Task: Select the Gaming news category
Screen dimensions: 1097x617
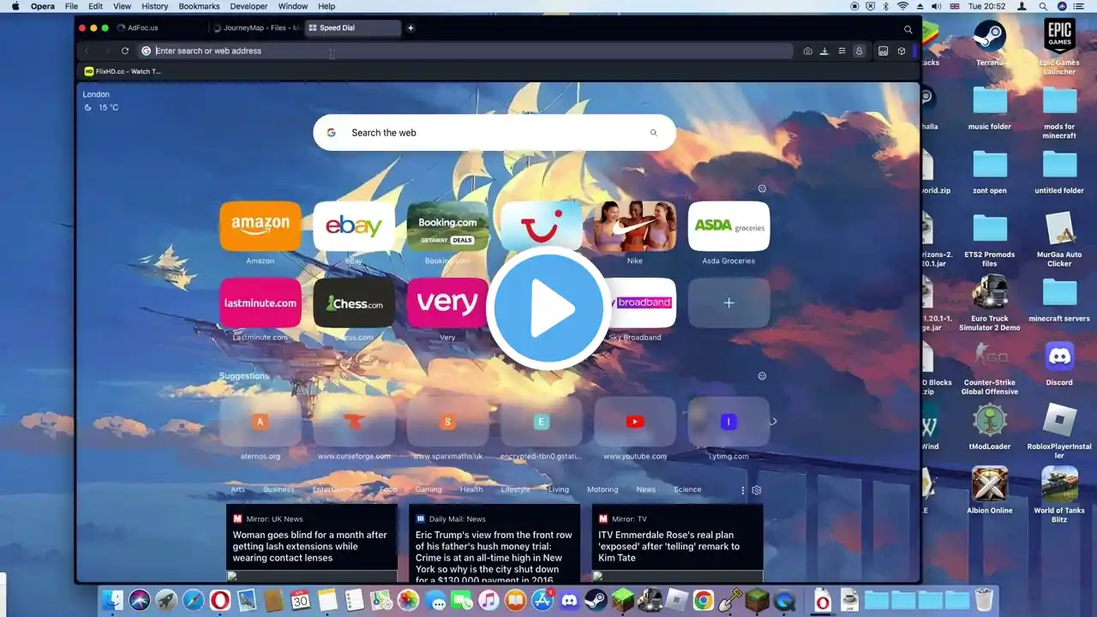Action: (429, 490)
